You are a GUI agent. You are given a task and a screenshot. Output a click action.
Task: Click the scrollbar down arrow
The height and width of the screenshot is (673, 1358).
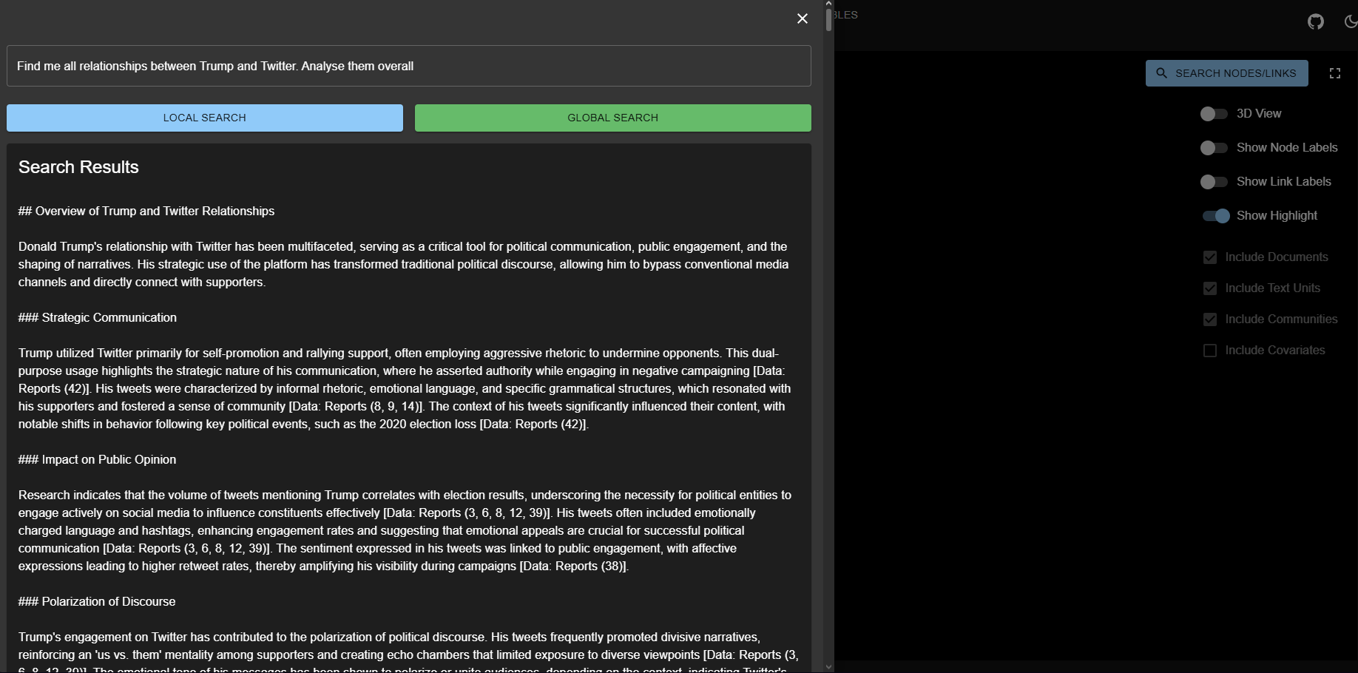[x=828, y=667]
